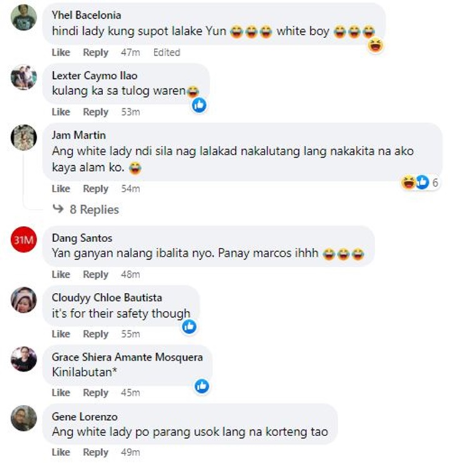The image size is (469, 463).
Task: Open Gene Lorenzo's profile name link
Action: click(84, 417)
